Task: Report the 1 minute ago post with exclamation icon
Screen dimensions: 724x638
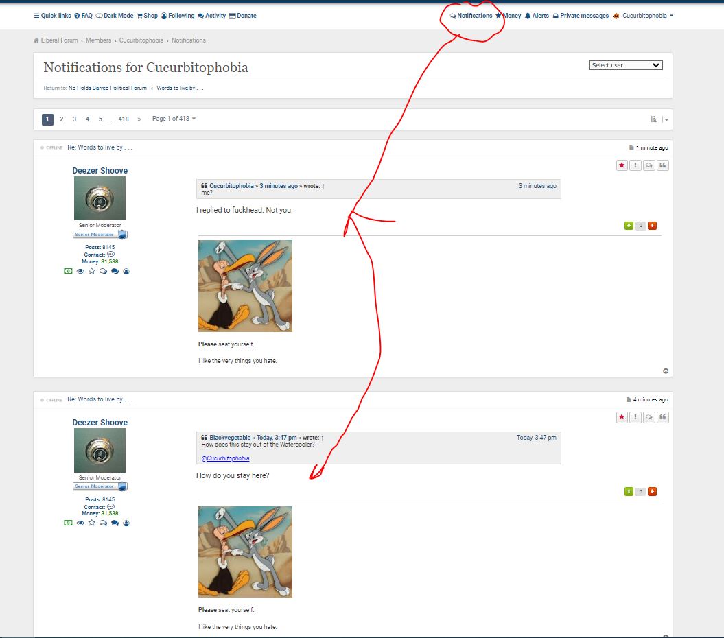Action: pos(635,165)
